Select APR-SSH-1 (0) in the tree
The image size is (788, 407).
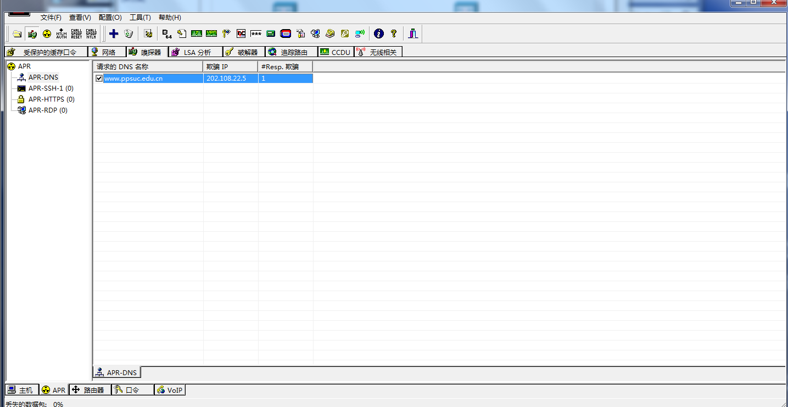51,88
